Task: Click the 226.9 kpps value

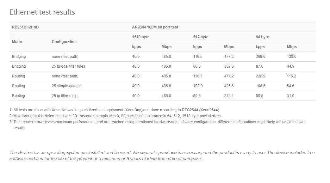Action: (260, 76)
